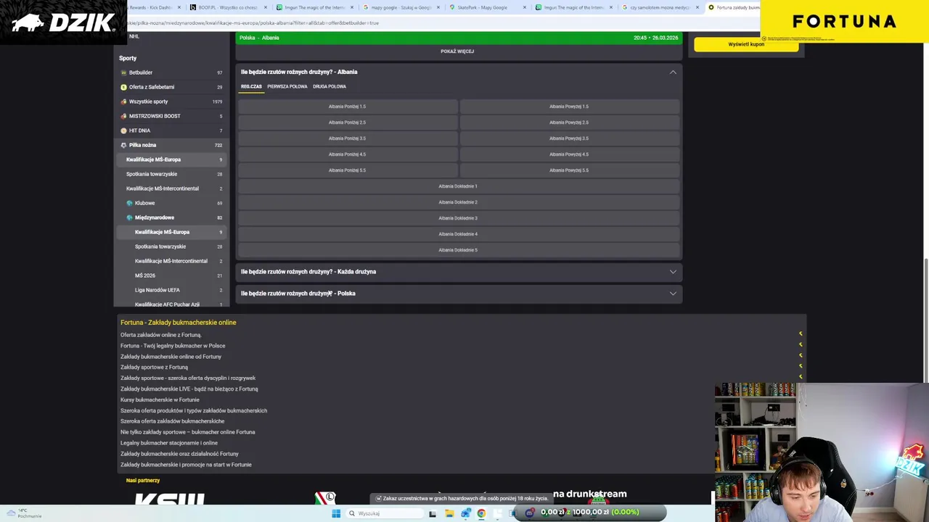Switch to the PIERWSZA POŁOWA tab

pos(287,86)
